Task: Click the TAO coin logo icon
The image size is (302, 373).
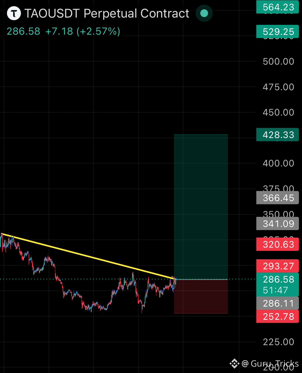Action: (14, 13)
